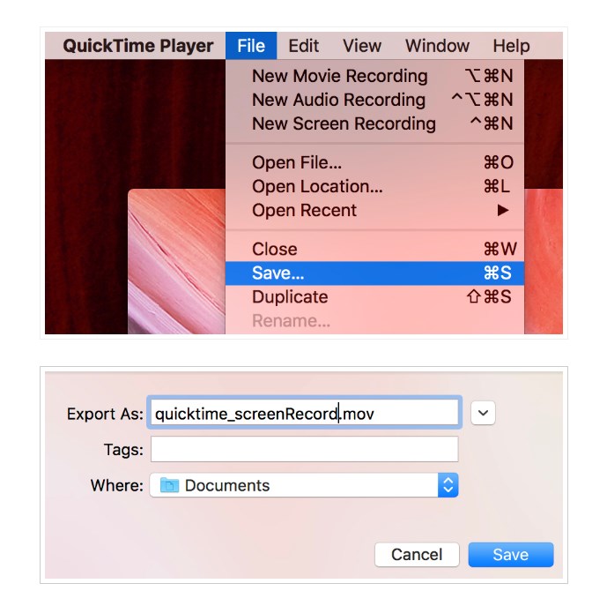Click the highlighted Save… menu item

[x=374, y=273]
